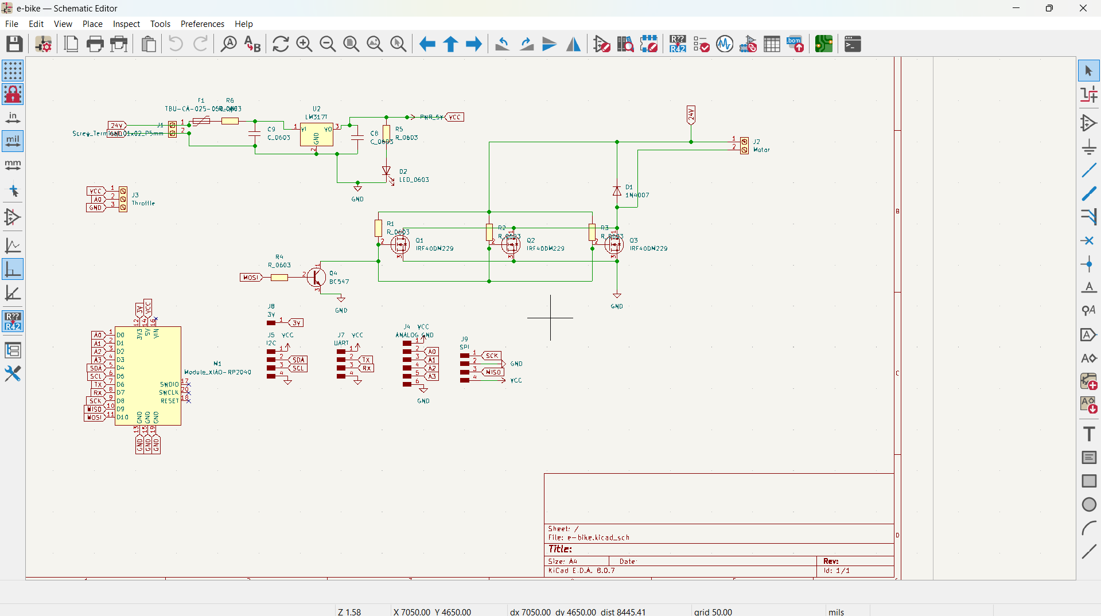Toggle free-angle line drawing mode
1101x616 pixels.
tap(13, 246)
